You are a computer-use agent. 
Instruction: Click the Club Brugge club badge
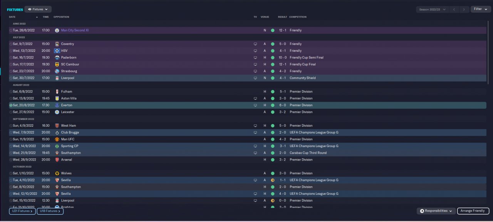pyautogui.click(x=57, y=133)
